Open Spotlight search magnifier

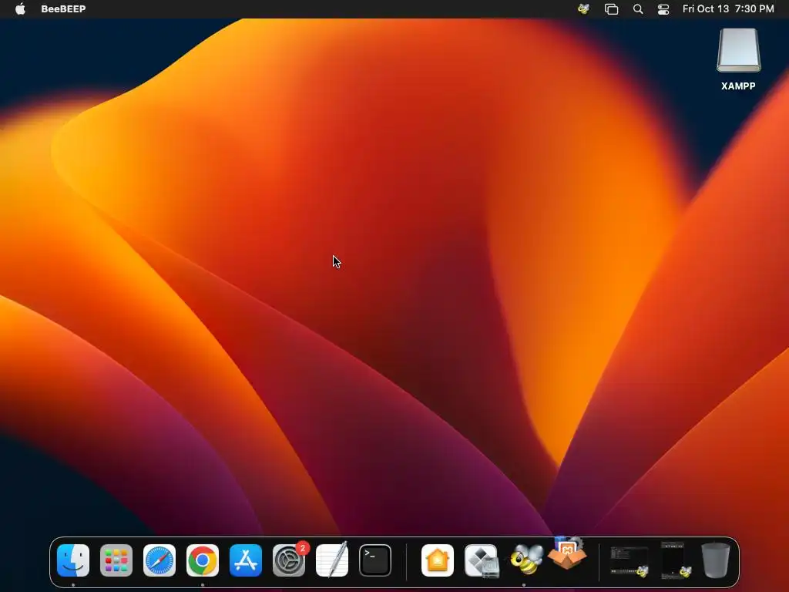pos(638,9)
